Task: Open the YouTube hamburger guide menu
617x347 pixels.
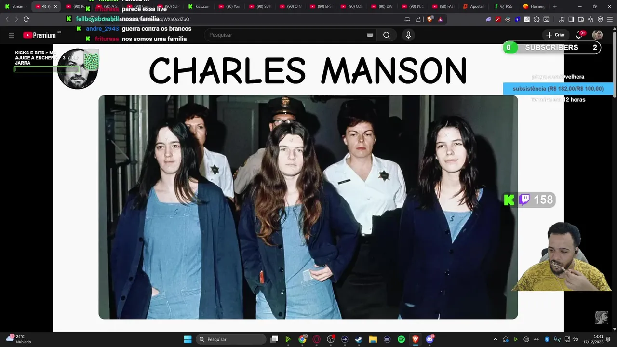Action: pos(12,35)
